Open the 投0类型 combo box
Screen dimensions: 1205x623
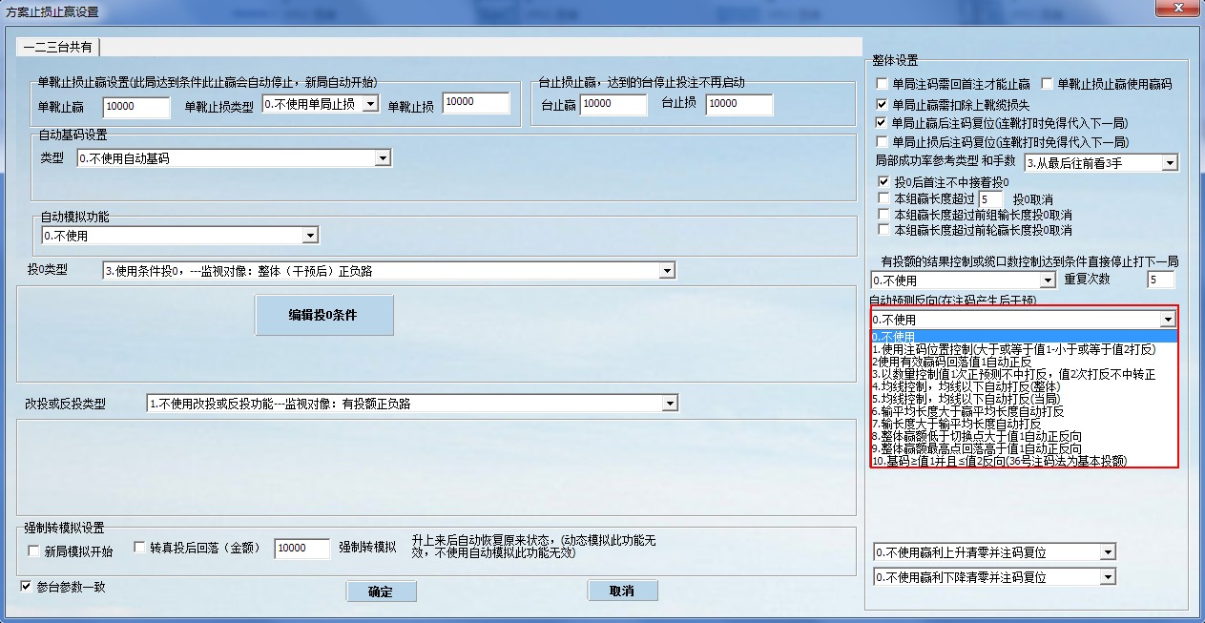[666, 271]
